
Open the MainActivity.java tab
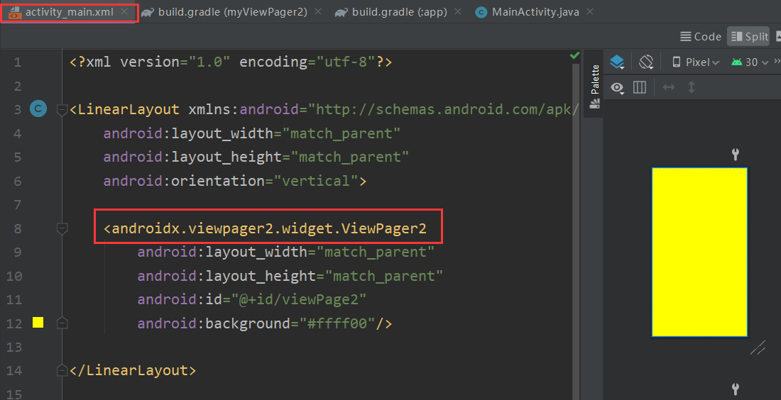pyautogui.click(x=535, y=12)
